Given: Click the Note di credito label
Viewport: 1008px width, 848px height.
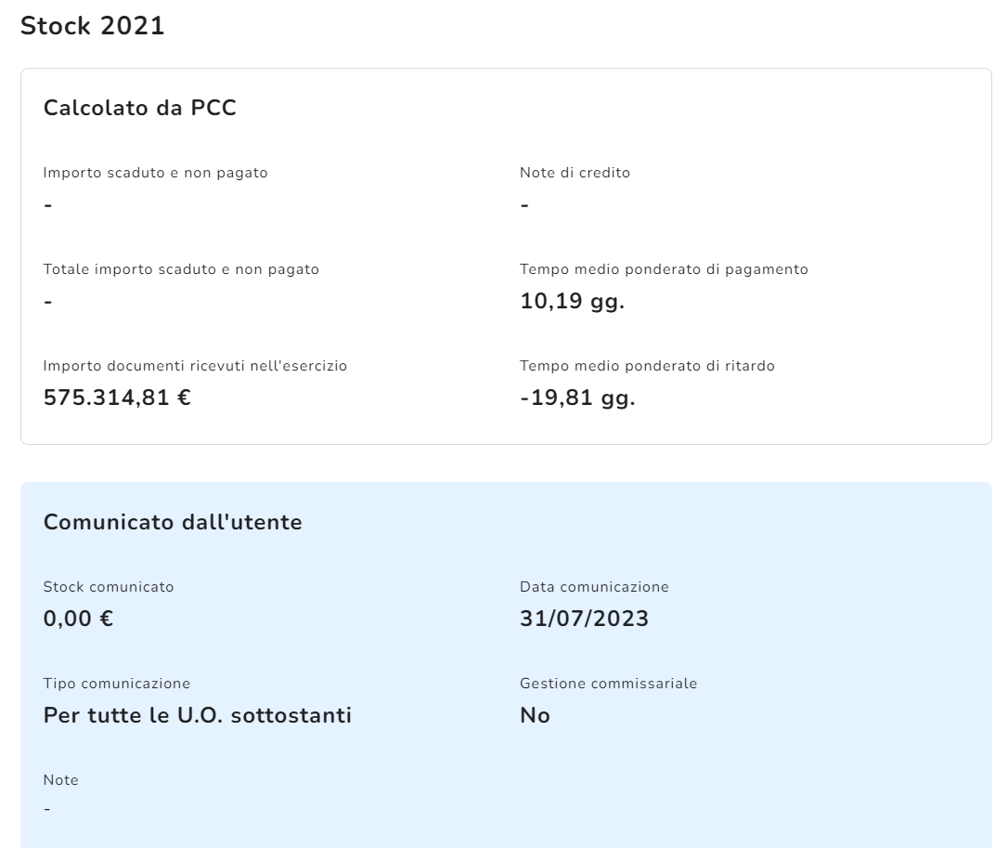Looking at the screenshot, I should coord(575,173).
